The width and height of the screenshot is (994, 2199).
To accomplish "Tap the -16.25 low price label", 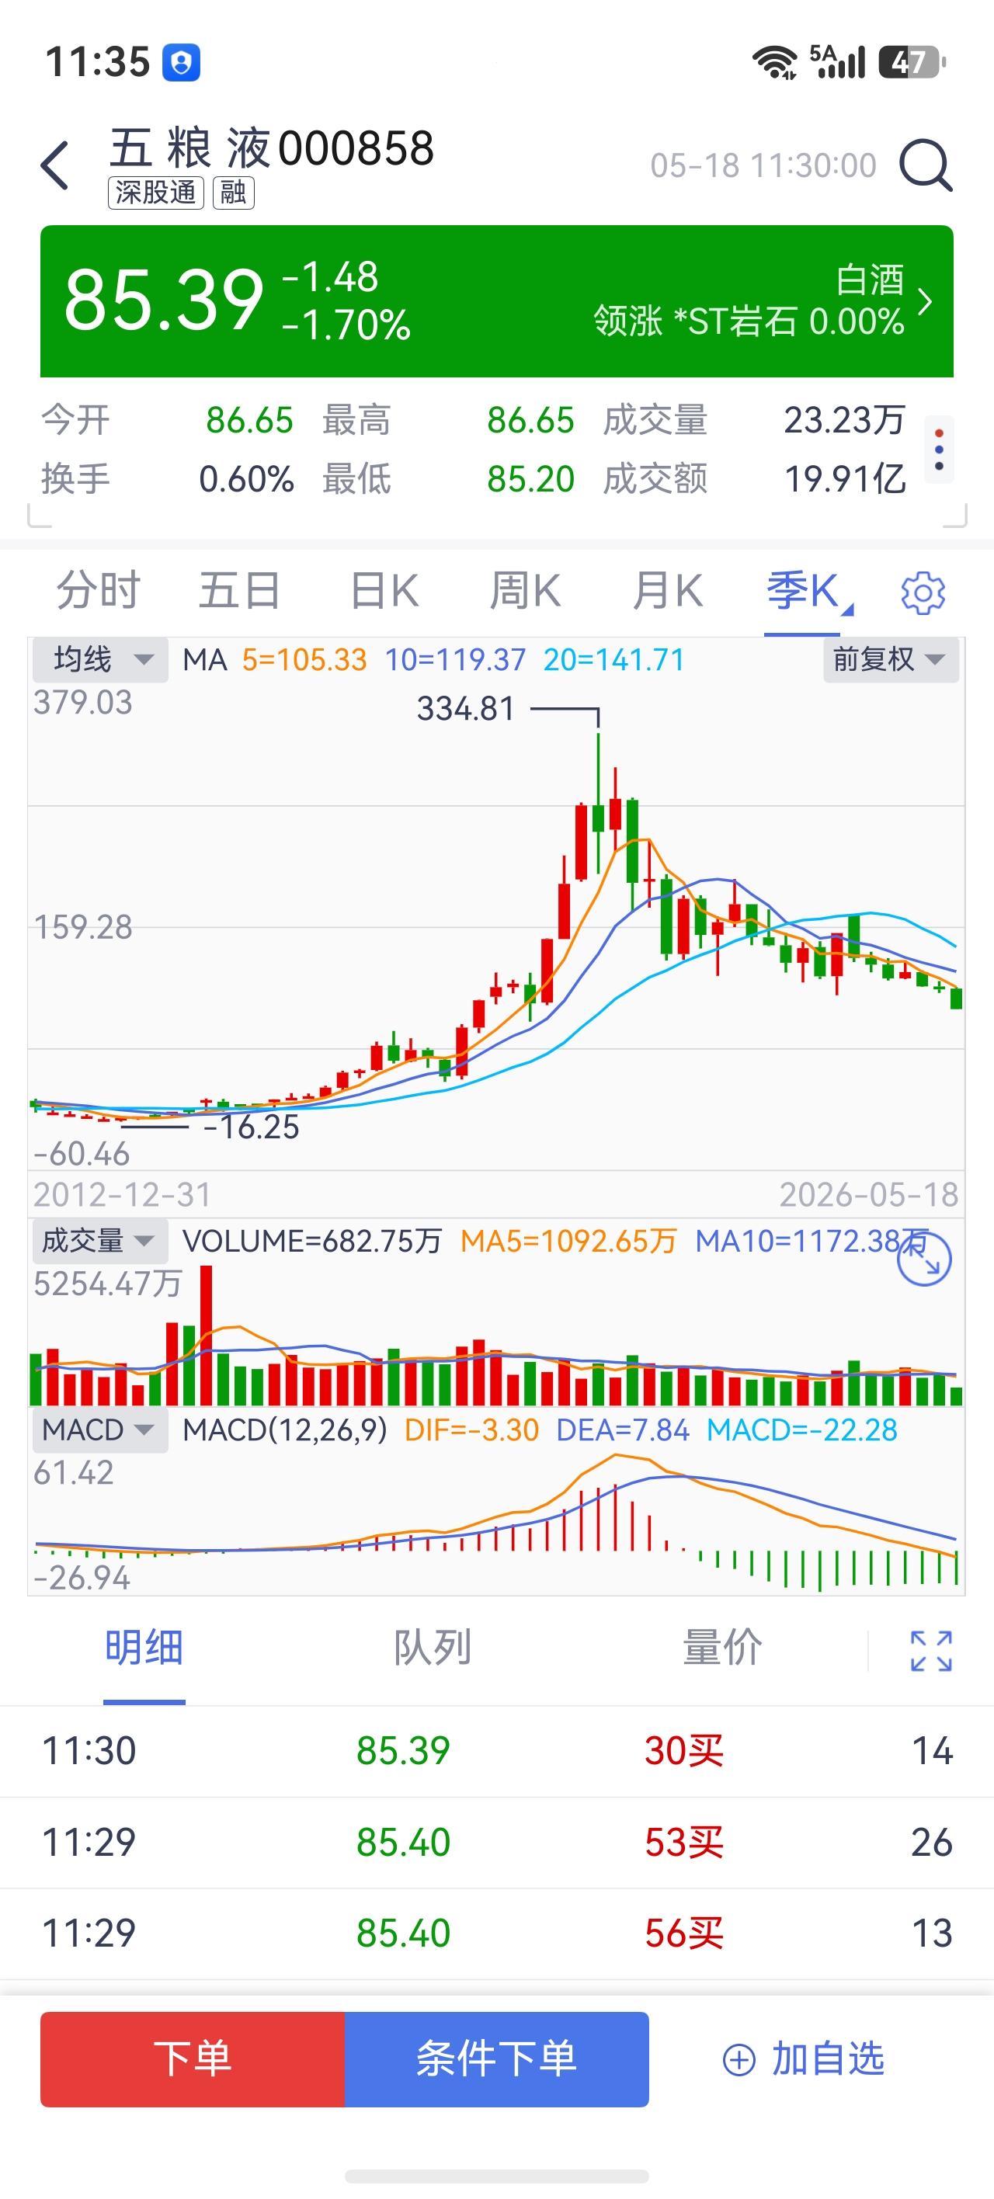I will (251, 1127).
